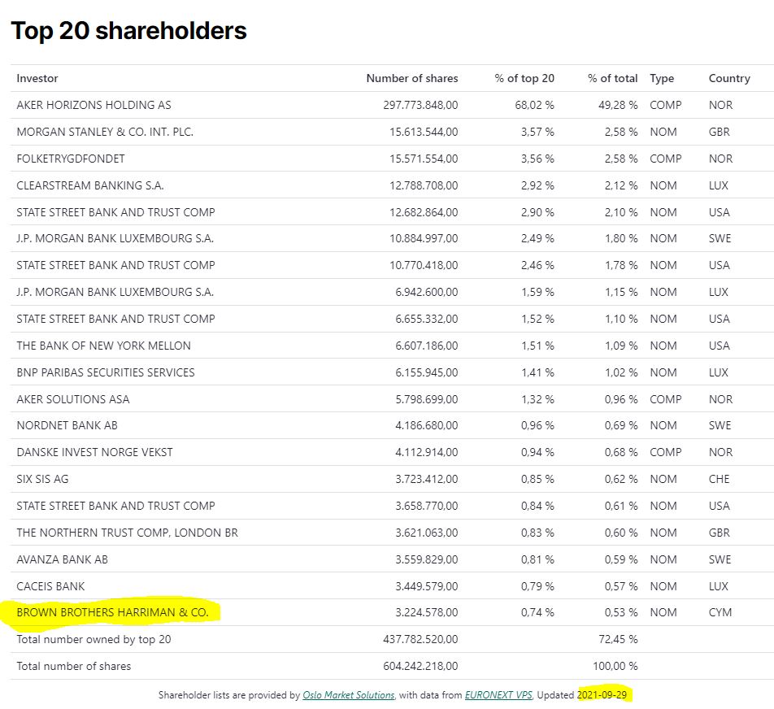
Task: Select AKER HORIZONS HOLDING AS investor name
Action: (x=93, y=105)
